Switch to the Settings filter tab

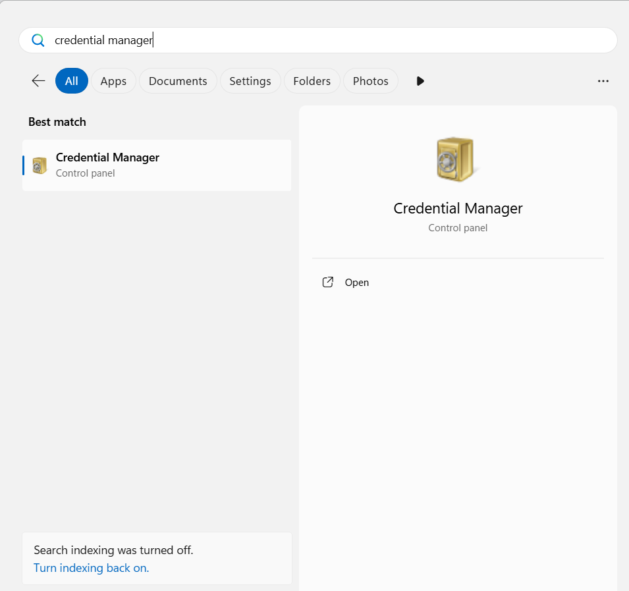coord(250,80)
